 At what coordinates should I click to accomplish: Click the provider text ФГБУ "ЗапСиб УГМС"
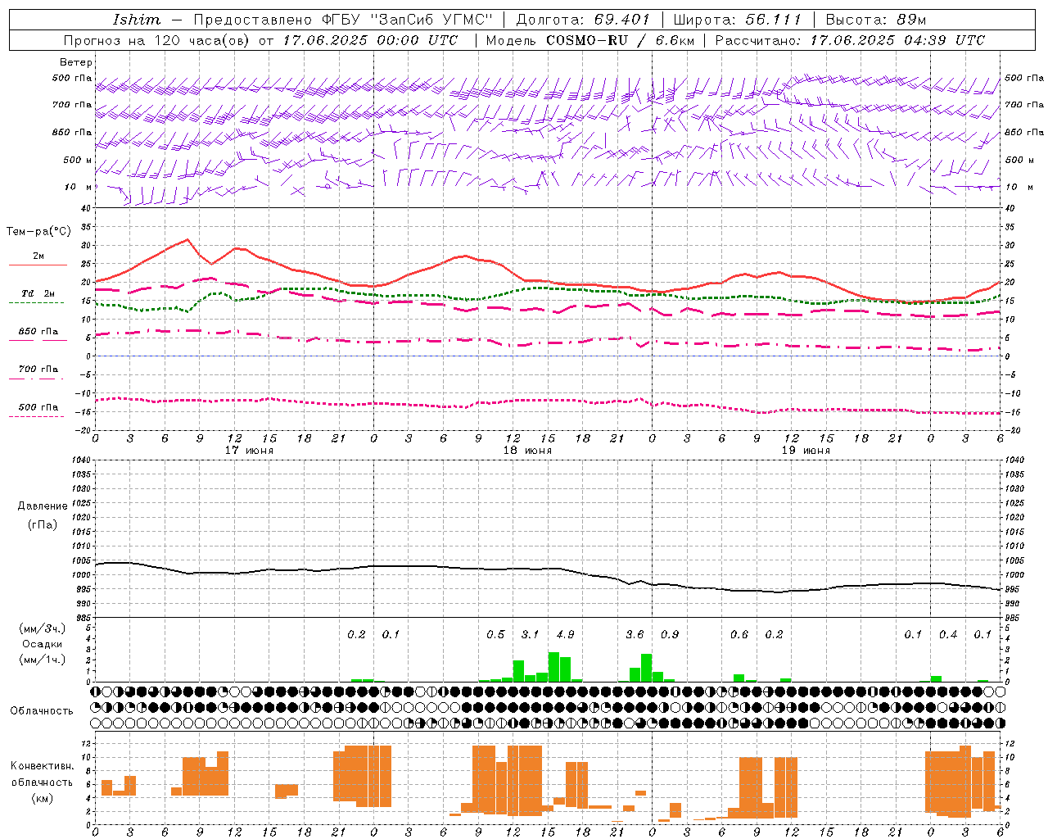(x=407, y=20)
